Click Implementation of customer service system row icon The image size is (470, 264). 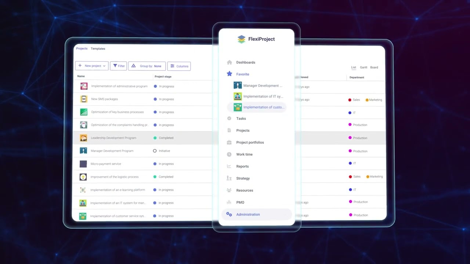83,216
